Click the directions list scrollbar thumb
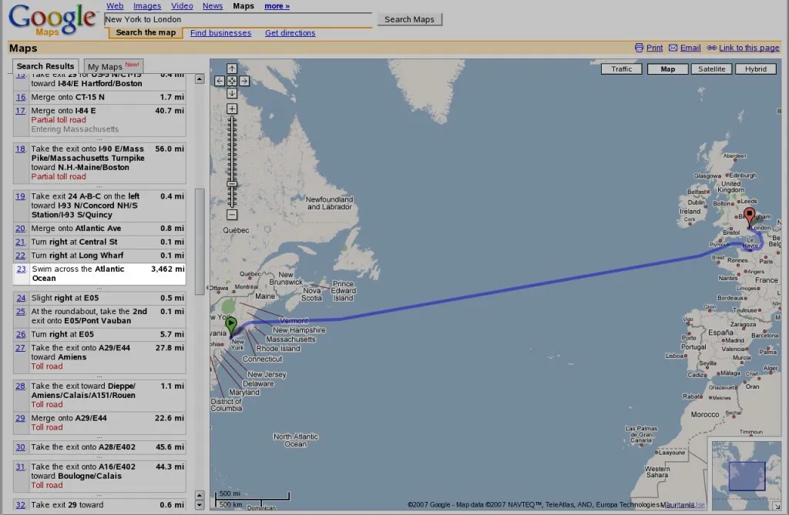This screenshot has width=789, height=515. point(200,242)
